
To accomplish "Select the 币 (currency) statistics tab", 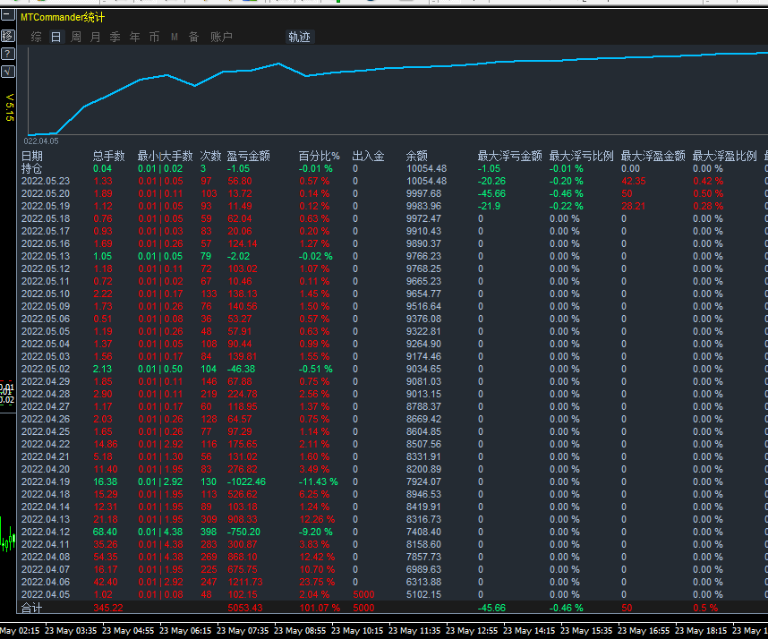I will tap(155, 37).
